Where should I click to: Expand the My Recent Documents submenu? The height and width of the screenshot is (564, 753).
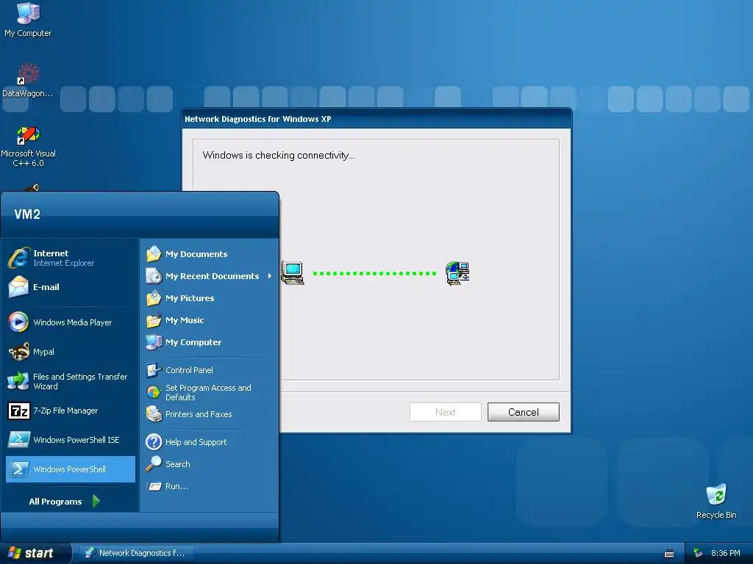pyautogui.click(x=209, y=276)
